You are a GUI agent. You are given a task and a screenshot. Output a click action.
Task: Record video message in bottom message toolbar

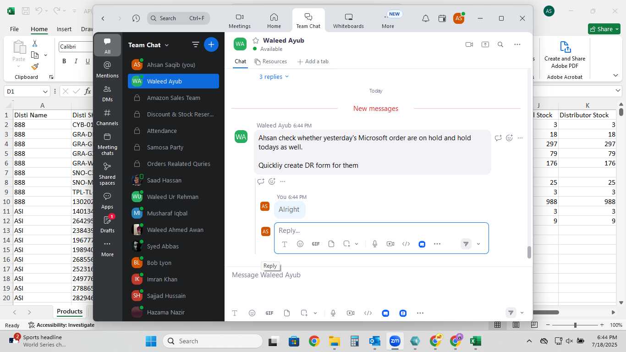point(351,313)
